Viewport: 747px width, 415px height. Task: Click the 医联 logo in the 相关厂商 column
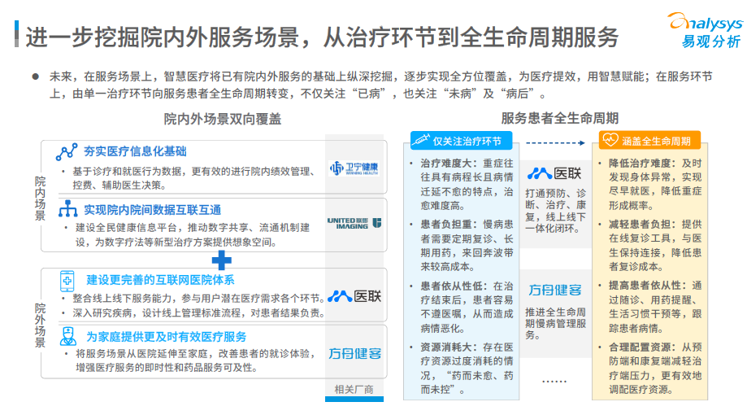click(354, 295)
